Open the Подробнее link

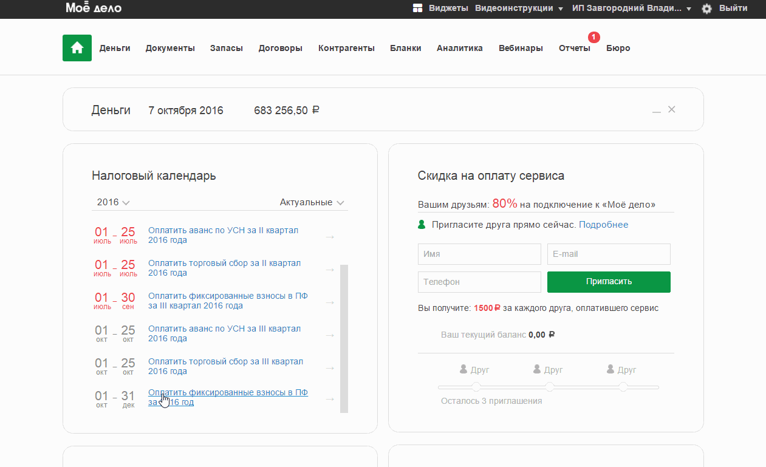pyautogui.click(x=604, y=225)
